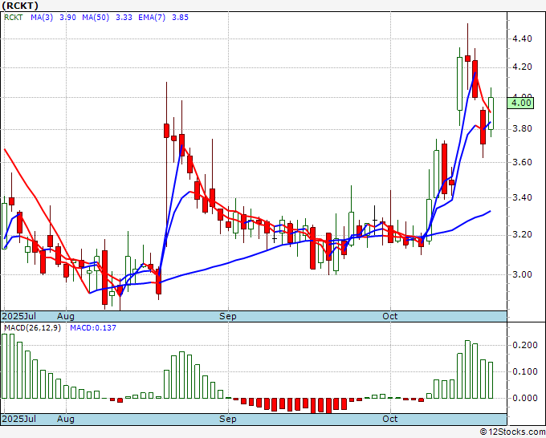The height and width of the screenshot is (438, 546).
Task: Click the MACD:0.137 value label
Action: [x=93, y=328]
